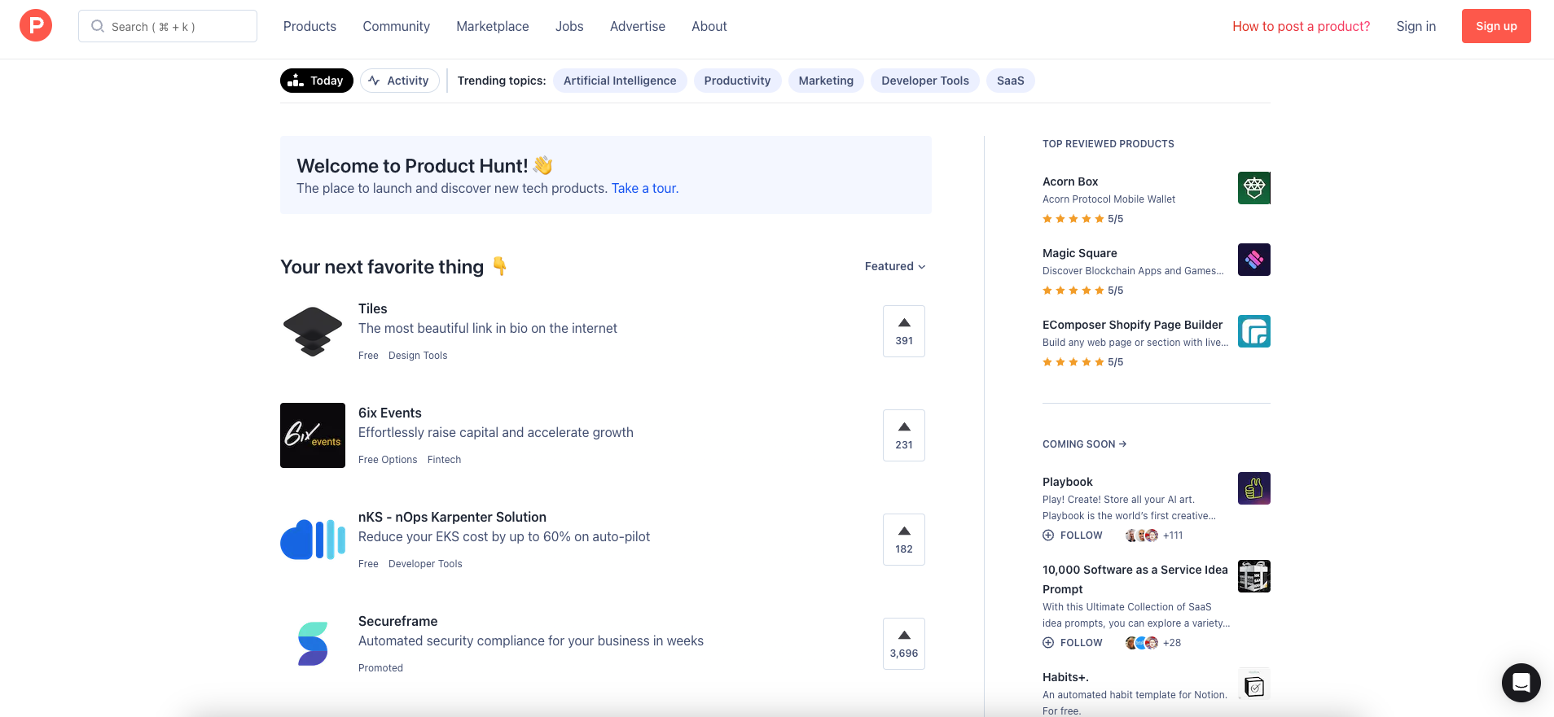Open the 6ix Events product title
Screen dimensions: 1554x717
coord(390,413)
